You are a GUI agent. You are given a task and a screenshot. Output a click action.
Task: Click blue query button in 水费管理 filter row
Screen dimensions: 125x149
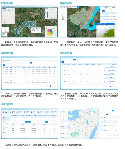tap(74, 60)
